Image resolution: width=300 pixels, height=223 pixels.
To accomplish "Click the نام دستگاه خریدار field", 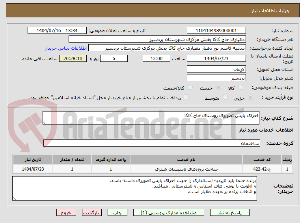I will [x=157, y=39].
